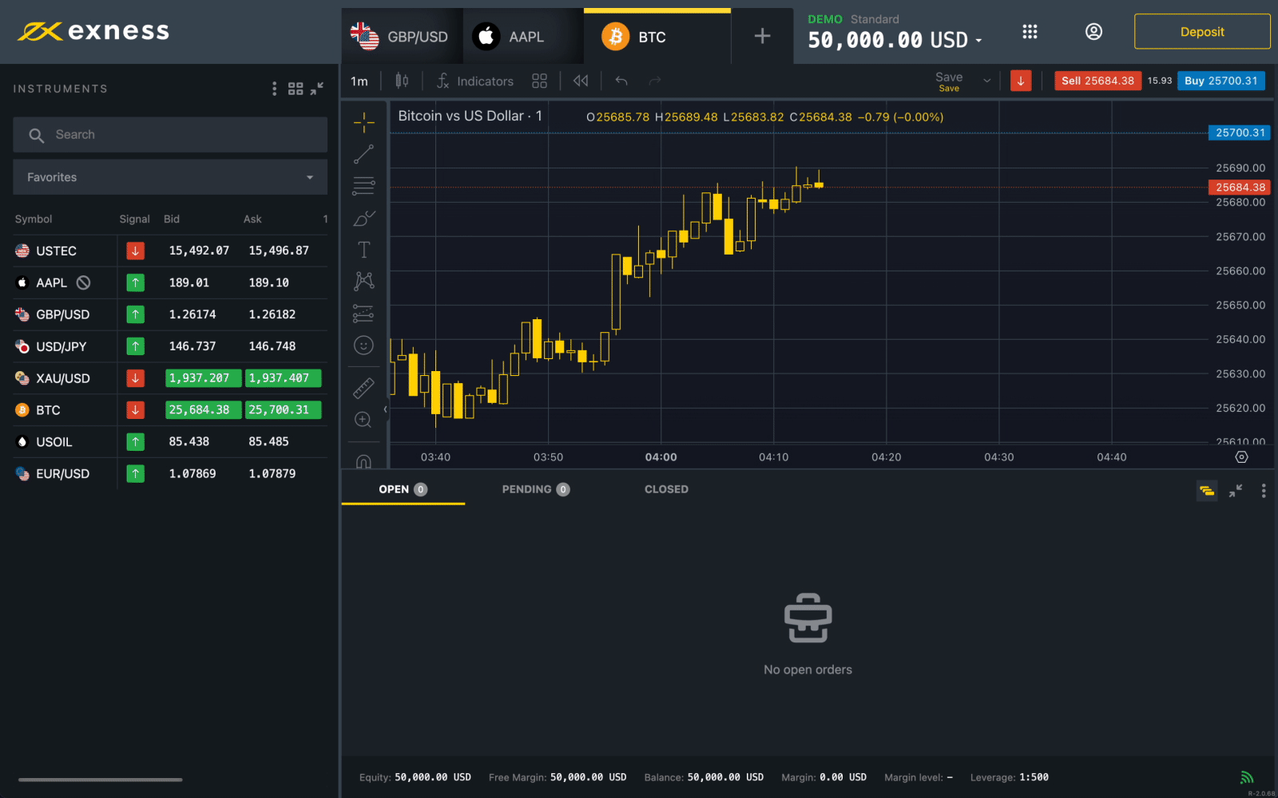Screen dimensions: 1278x798
Task: Open candlestick chart type selector
Action: tap(402, 81)
